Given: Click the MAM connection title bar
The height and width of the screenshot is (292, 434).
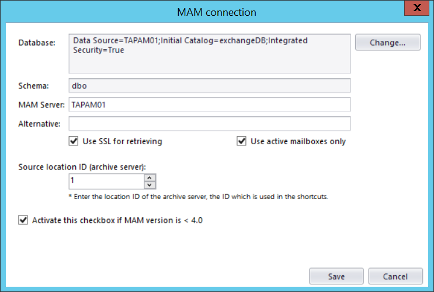Looking at the screenshot, I should click(x=217, y=11).
